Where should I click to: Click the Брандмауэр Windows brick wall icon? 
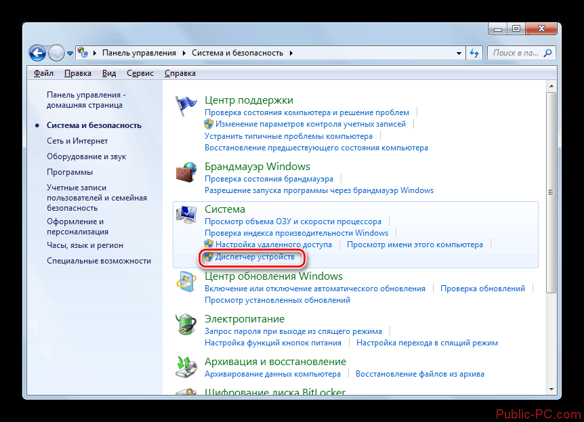(x=186, y=172)
